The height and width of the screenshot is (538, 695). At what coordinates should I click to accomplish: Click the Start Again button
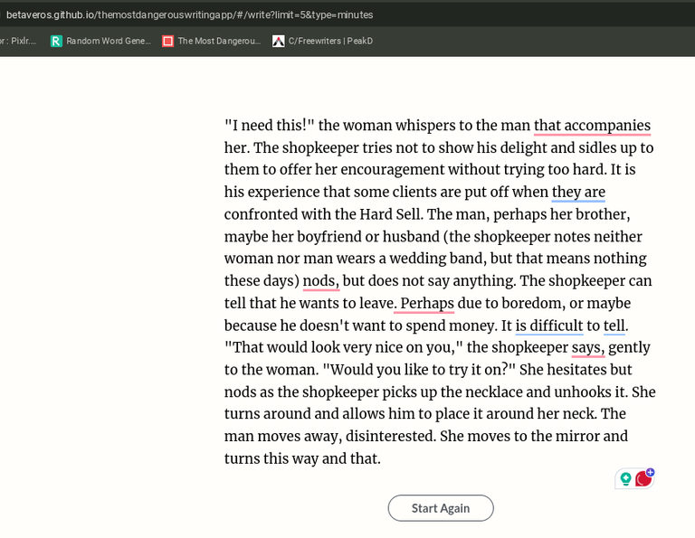pyautogui.click(x=441, y=508)
